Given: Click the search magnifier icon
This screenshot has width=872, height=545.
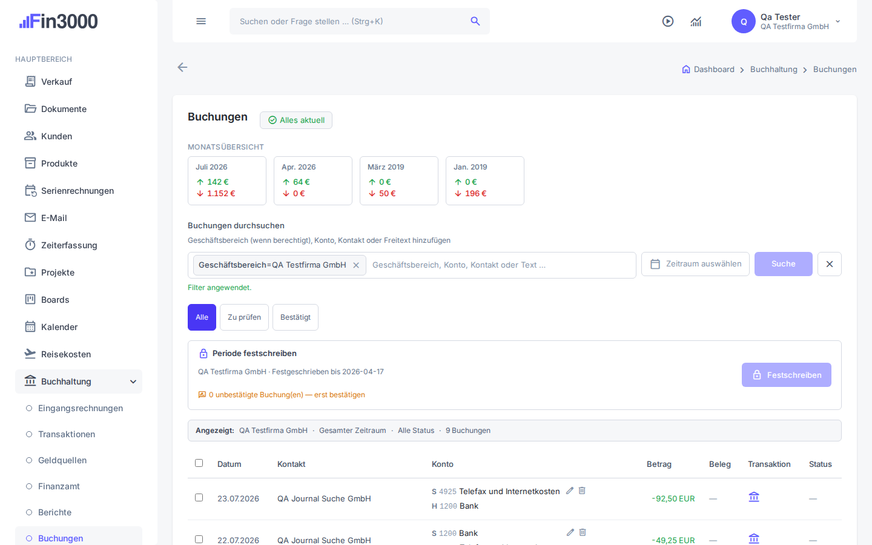Looking at the screenshot, I should [475, 21].
